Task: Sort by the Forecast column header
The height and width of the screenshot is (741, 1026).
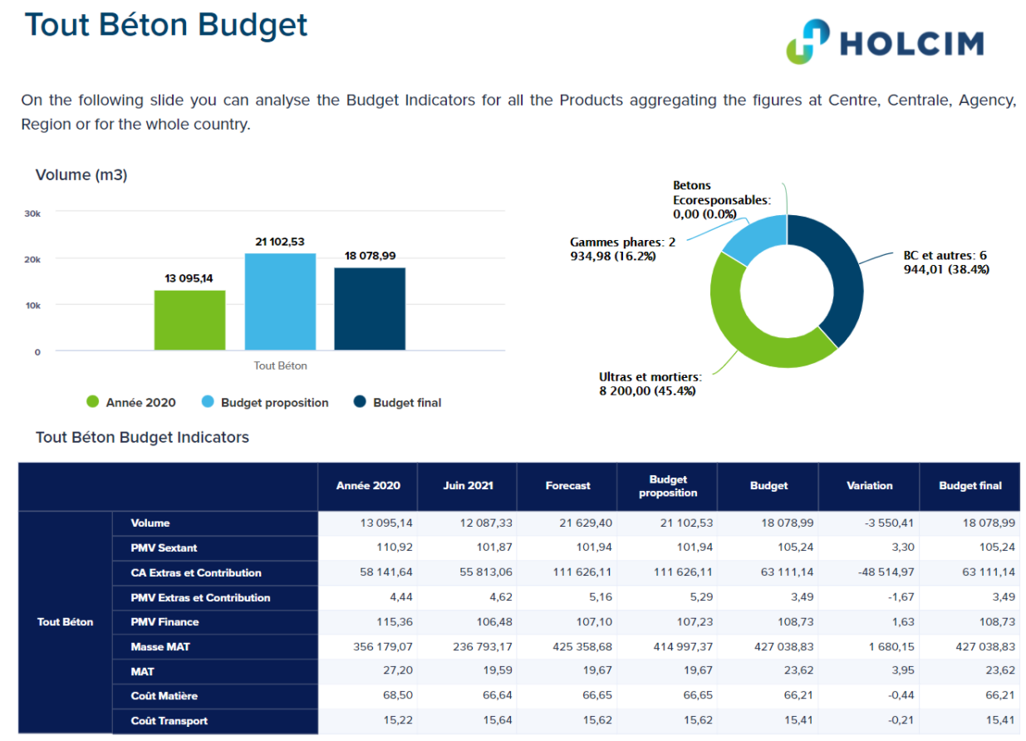Action: pyautogui.click(x=567, y=486)
